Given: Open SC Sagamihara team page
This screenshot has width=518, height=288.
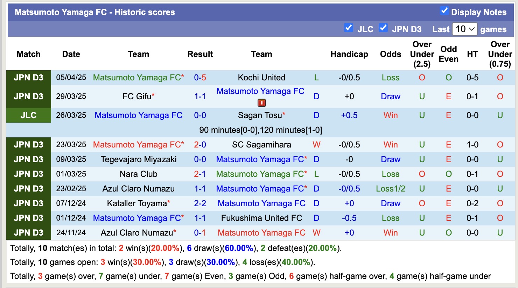Looking at the screenshot, I should [261, 145].
